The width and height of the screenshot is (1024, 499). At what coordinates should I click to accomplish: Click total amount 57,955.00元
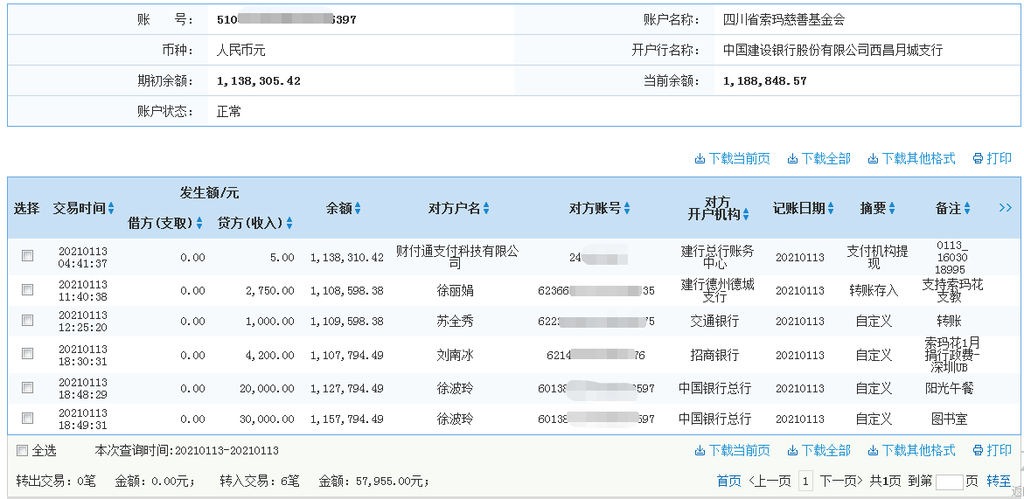(x=392, y=482)
